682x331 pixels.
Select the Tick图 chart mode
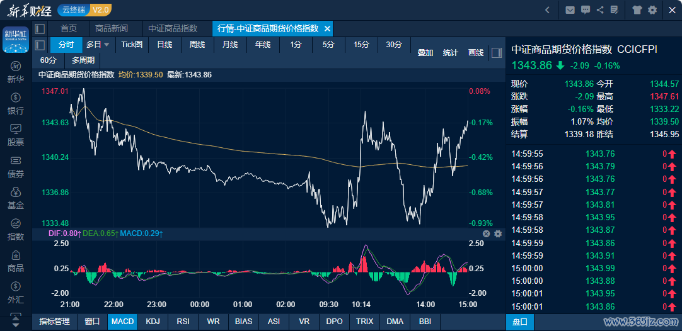tap(132, 44)
